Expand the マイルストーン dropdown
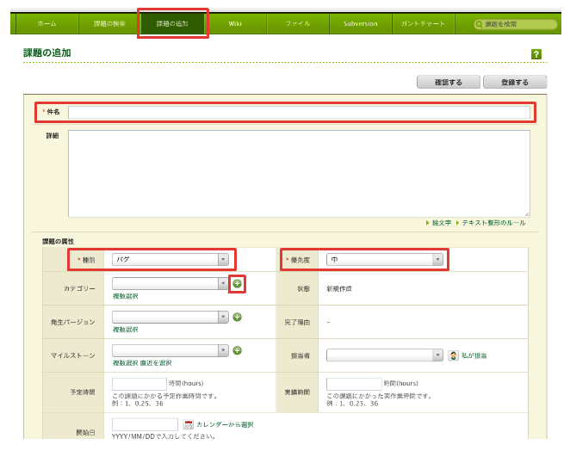 170,350
